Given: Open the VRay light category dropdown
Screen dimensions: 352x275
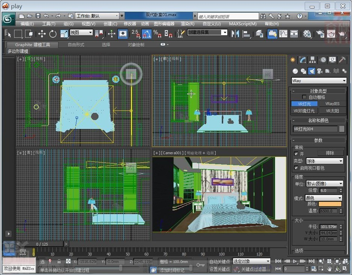Looking at the screenshot, I should [319, 81].
